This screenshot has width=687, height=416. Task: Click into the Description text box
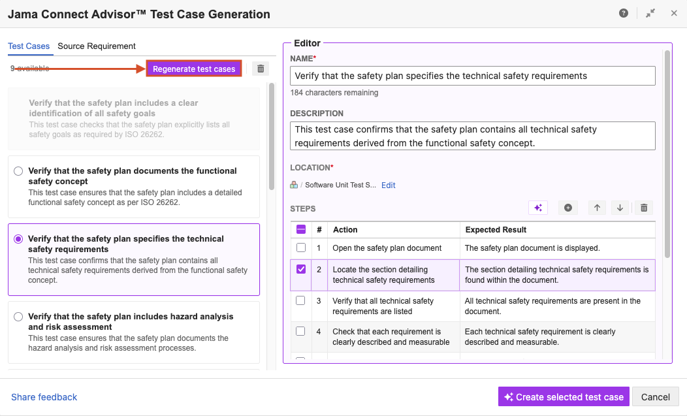473,136
